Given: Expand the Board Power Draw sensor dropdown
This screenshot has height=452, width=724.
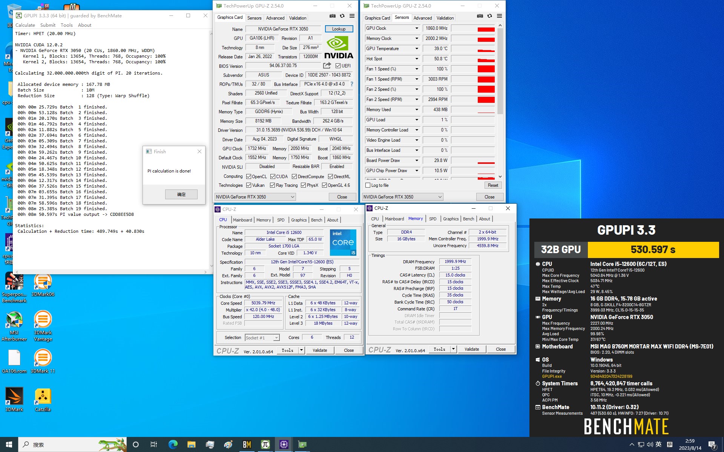Looking at the screenshot, I should (x=417, y=160).
